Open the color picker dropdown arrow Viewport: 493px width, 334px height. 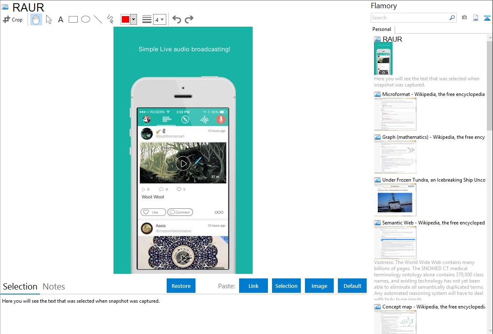tap(134, 19)
